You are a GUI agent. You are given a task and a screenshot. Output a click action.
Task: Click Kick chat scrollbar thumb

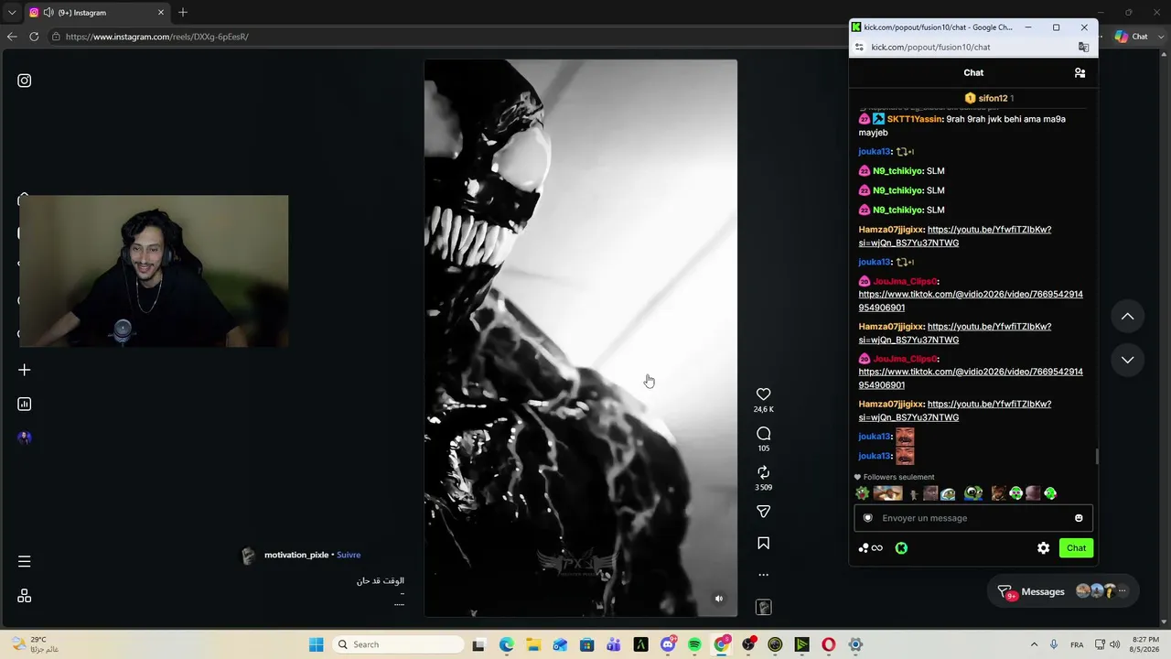[x=1096, y=456]
